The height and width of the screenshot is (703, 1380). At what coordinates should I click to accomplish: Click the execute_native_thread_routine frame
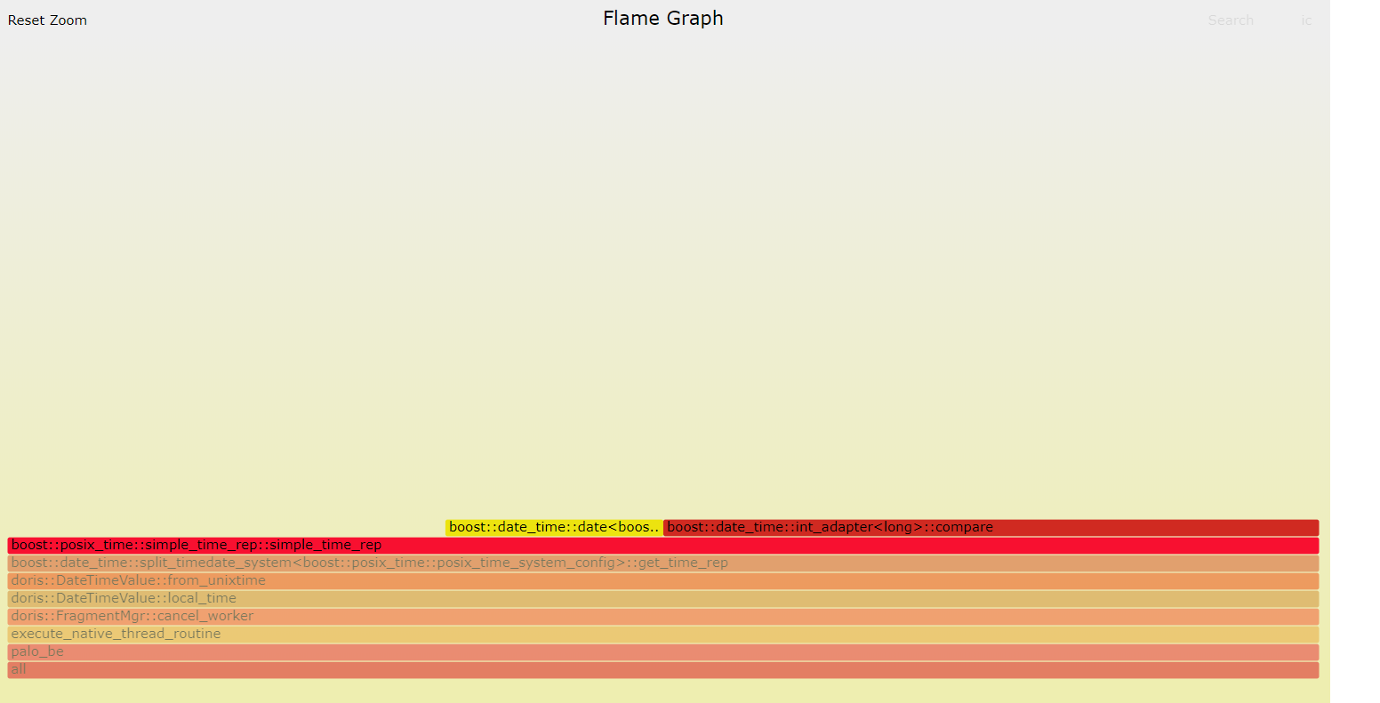click(663, 635)
